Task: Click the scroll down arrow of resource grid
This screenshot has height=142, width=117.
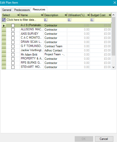Action: tap(113, 67)
